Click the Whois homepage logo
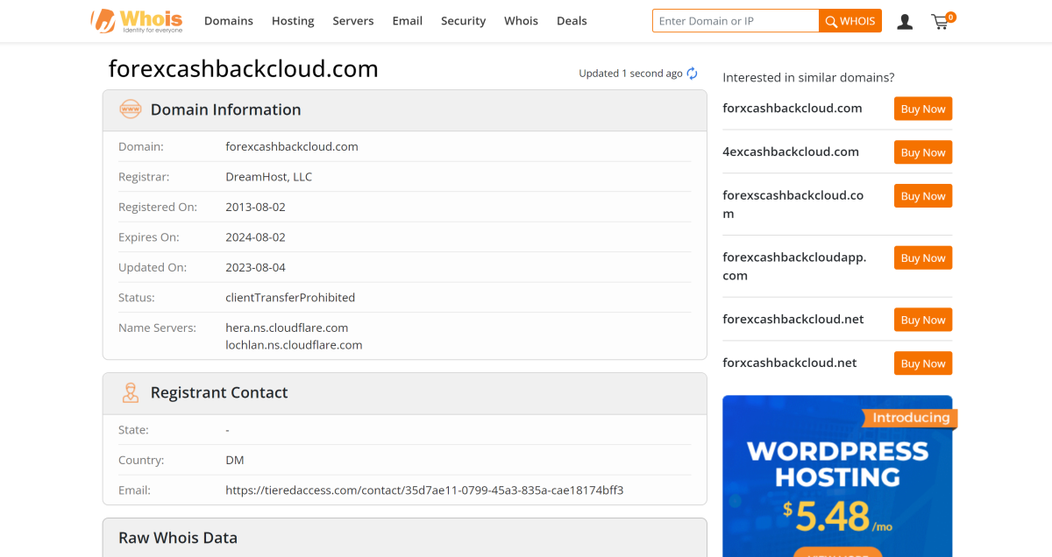The width and height of the screenshot is (1052, 557). click(136, 21)
